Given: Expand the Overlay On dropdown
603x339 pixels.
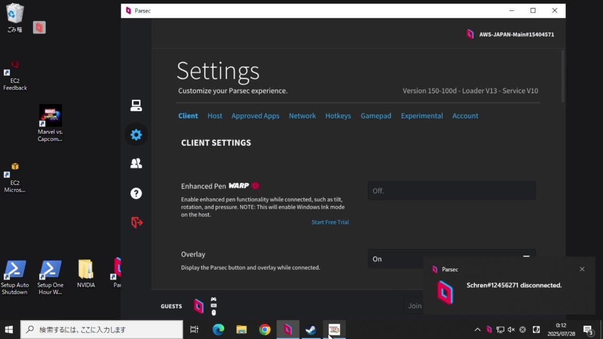Looking at the screenshot, I should (451, 258).
